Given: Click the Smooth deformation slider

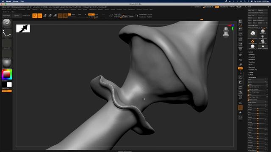Looking at the screenshot, I should (258, 143).
